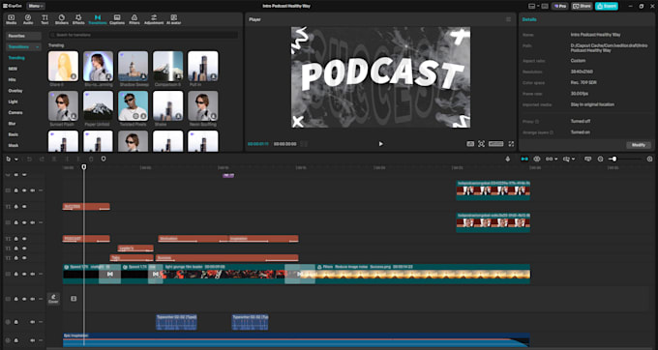
Task: Select the Overlay transitions category
Action: point(15,91)
